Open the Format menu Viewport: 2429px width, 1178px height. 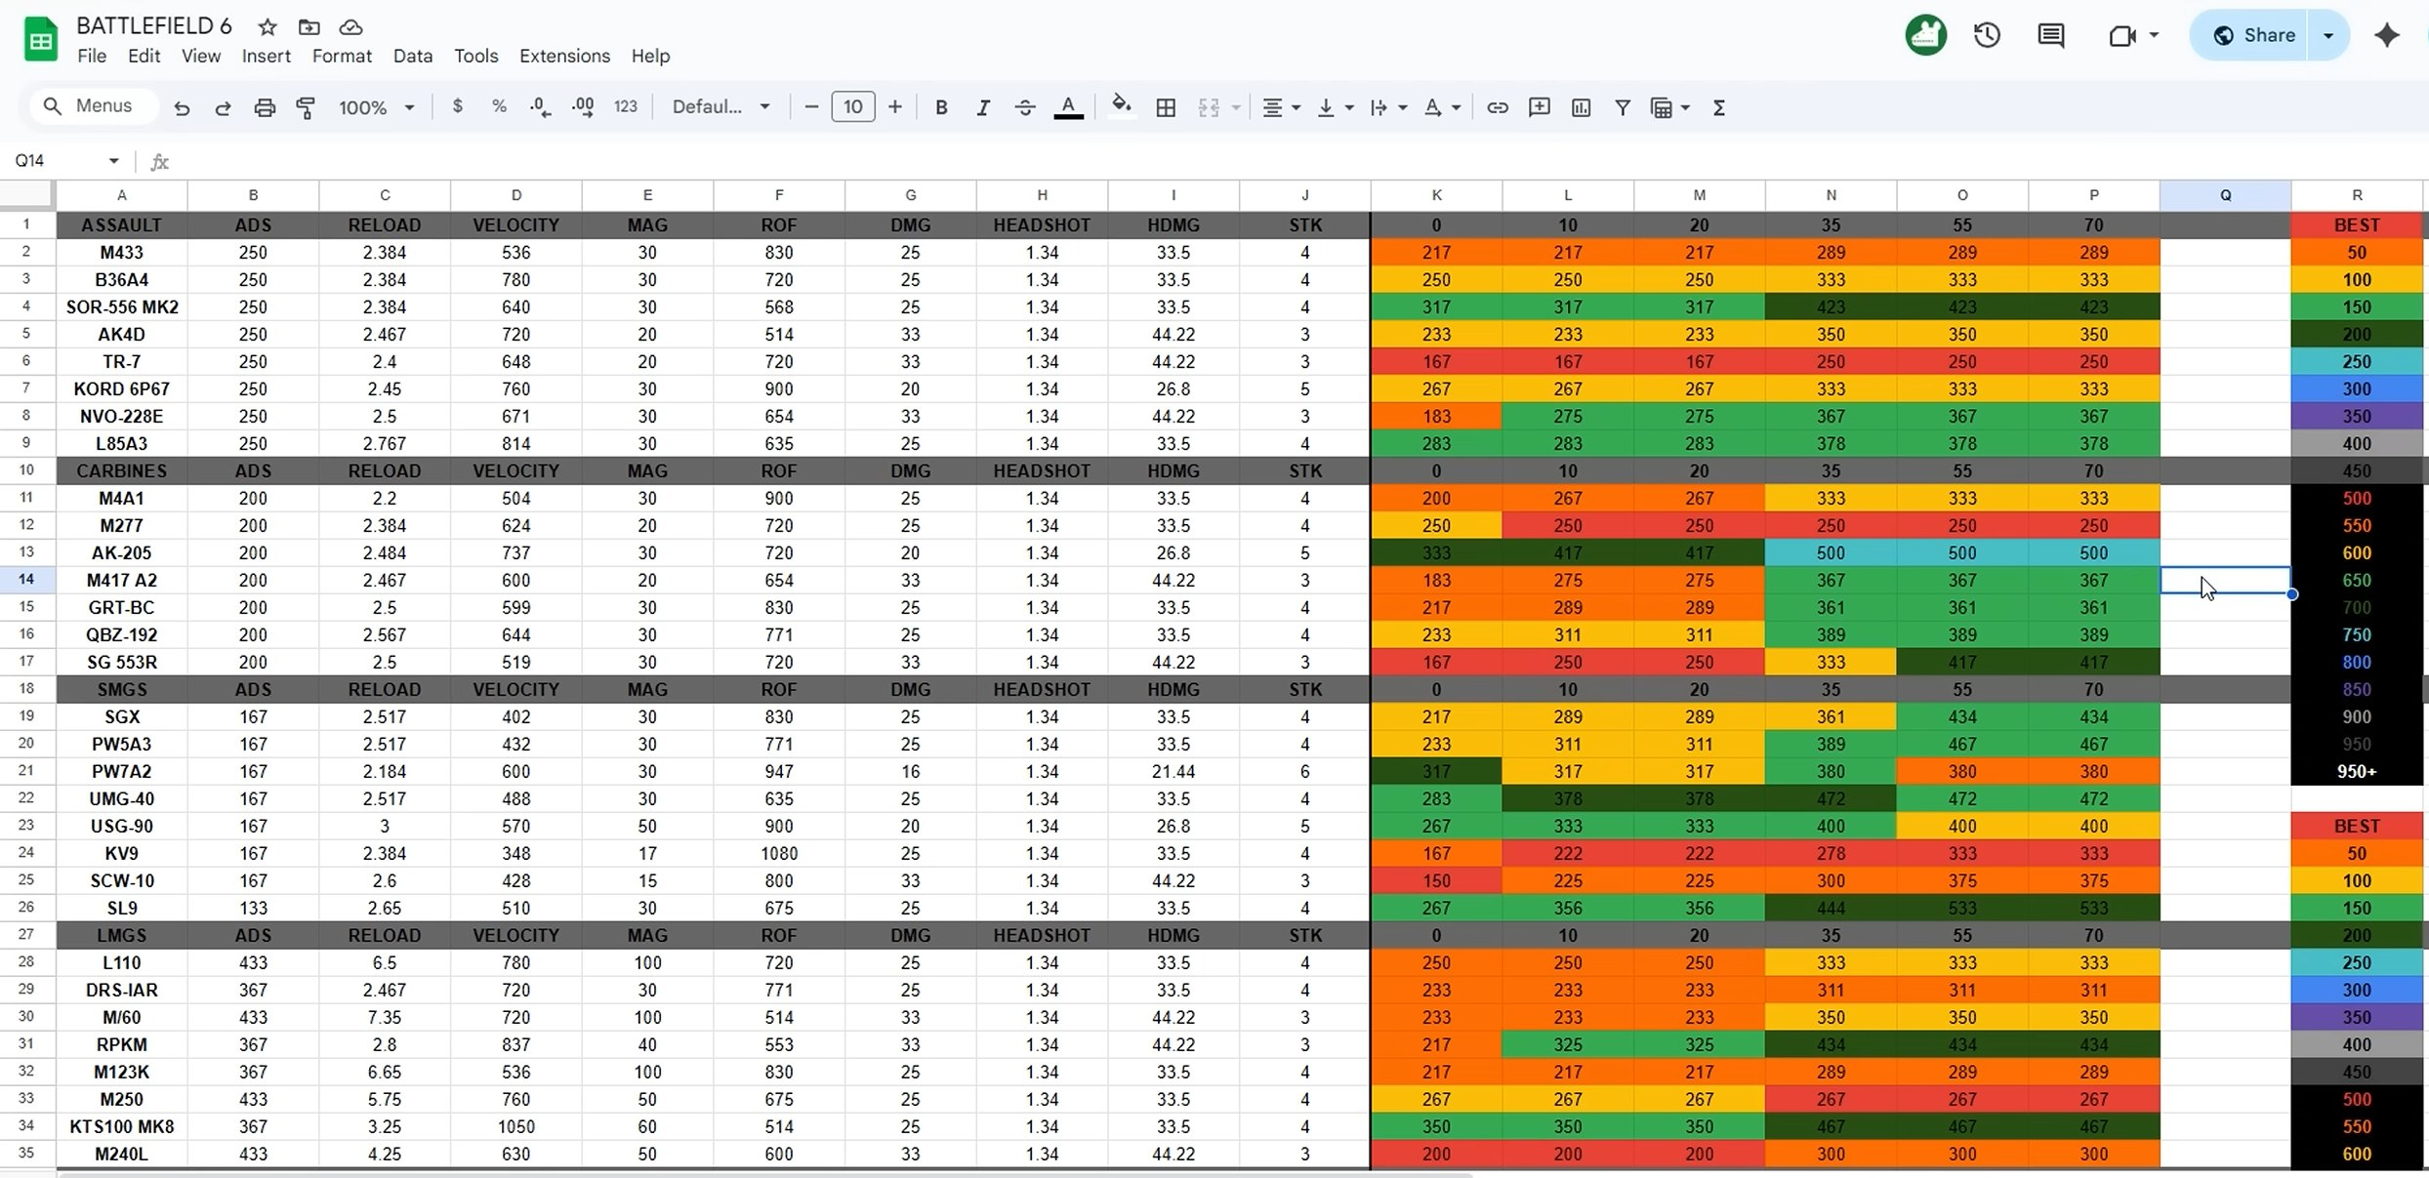coord(342,56)
